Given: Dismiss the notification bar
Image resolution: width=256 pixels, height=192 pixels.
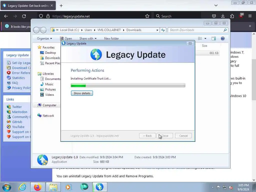Looking at the screenshot, I should pos(250,26).
